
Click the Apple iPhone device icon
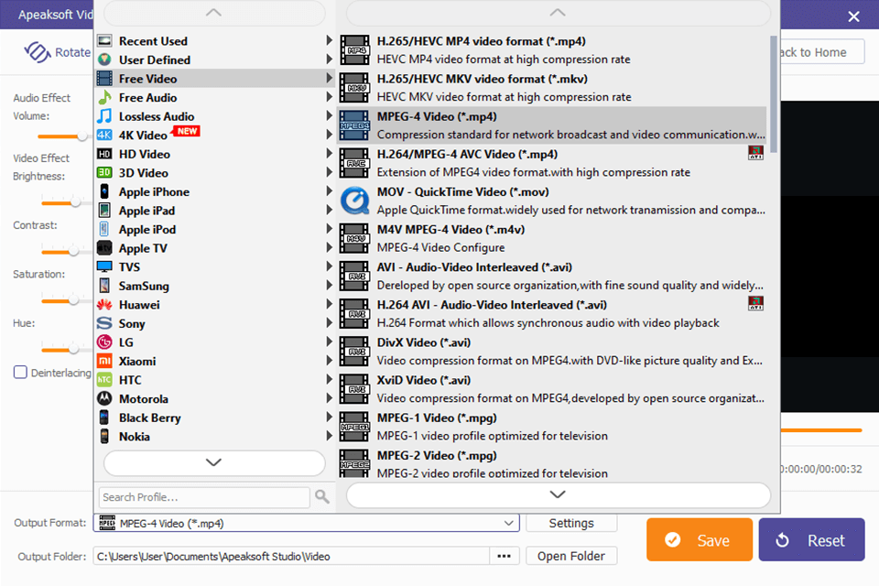tap(104, 191)
